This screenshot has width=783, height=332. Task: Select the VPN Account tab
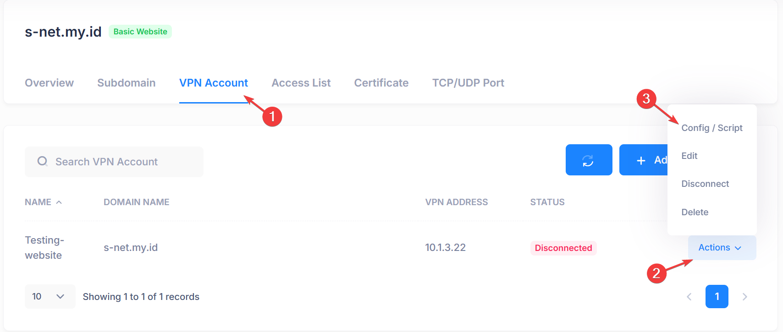point(214,83)
